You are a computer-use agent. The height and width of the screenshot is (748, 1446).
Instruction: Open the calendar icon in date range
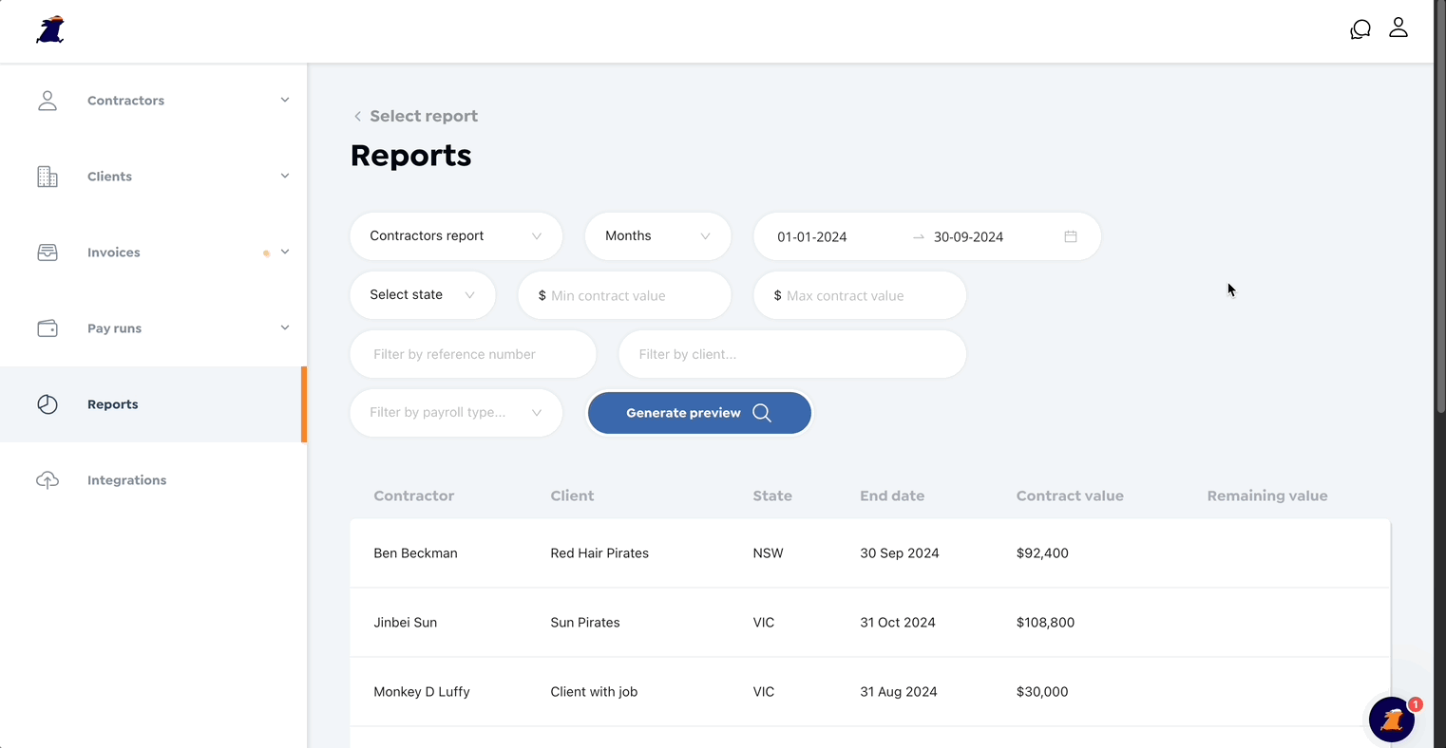[x=1071, y=236]
